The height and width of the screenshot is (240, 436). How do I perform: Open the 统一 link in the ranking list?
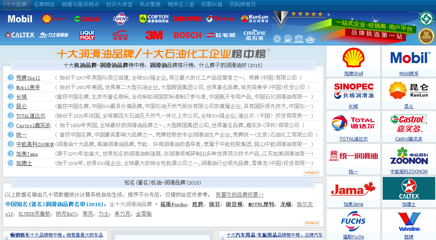point(21,135)
